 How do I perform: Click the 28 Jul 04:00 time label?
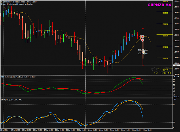[x=59, y=130]
